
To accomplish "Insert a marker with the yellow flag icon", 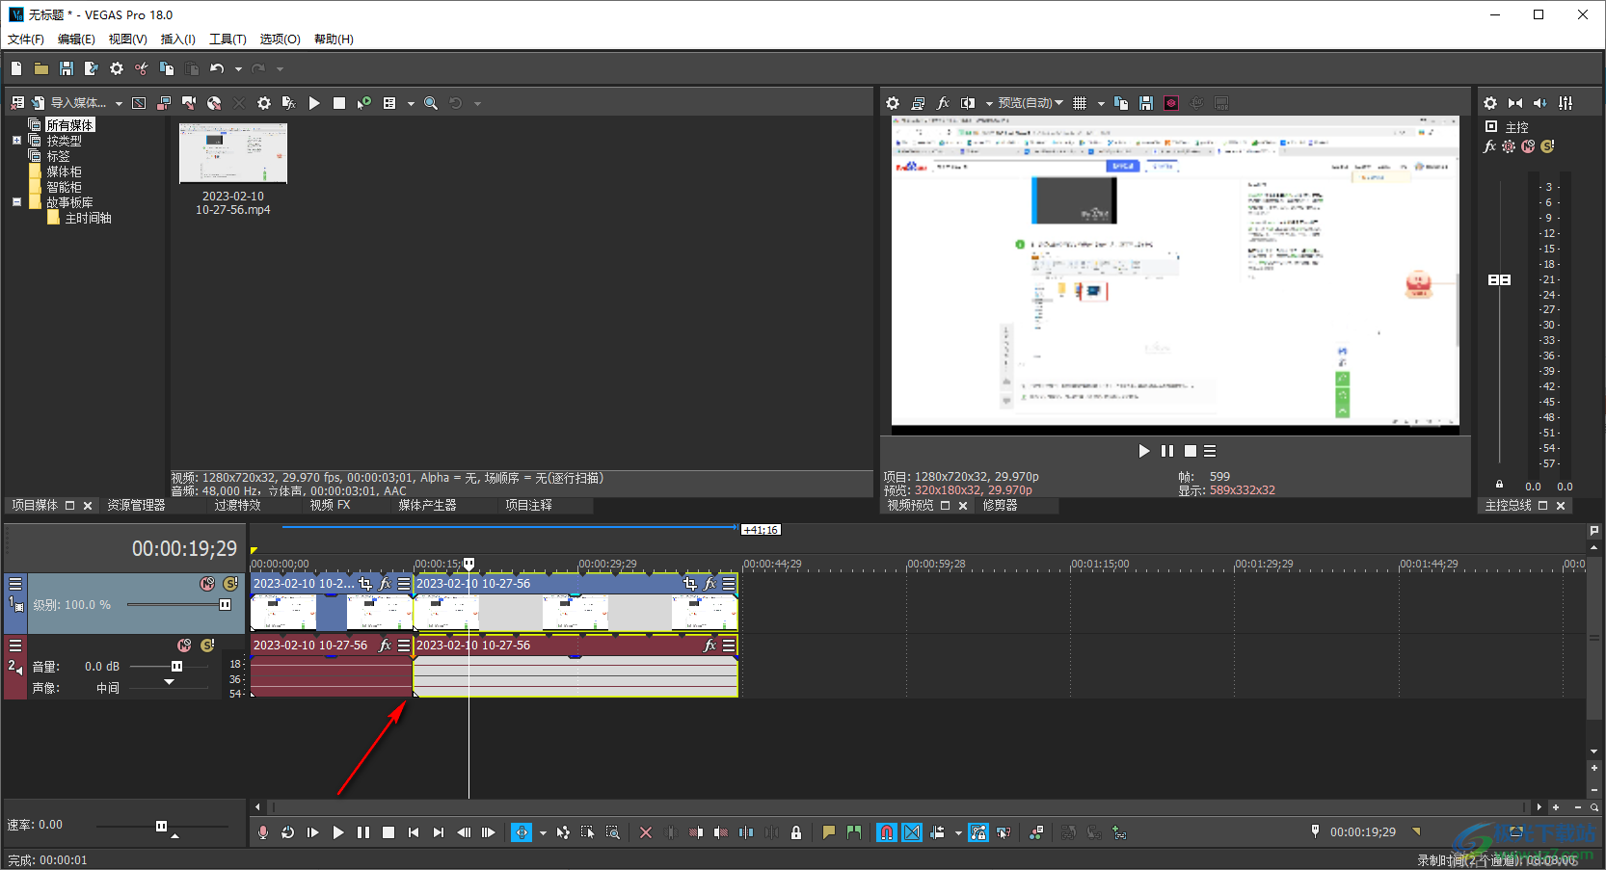I will point(829,832).
